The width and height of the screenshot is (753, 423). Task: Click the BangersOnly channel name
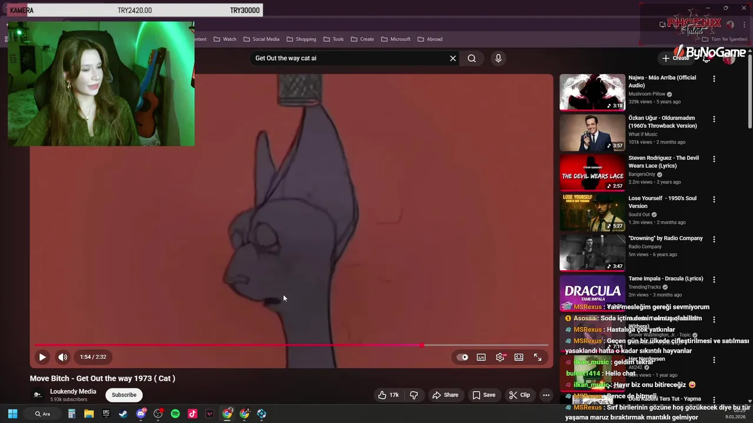click(x=642, y=174)
